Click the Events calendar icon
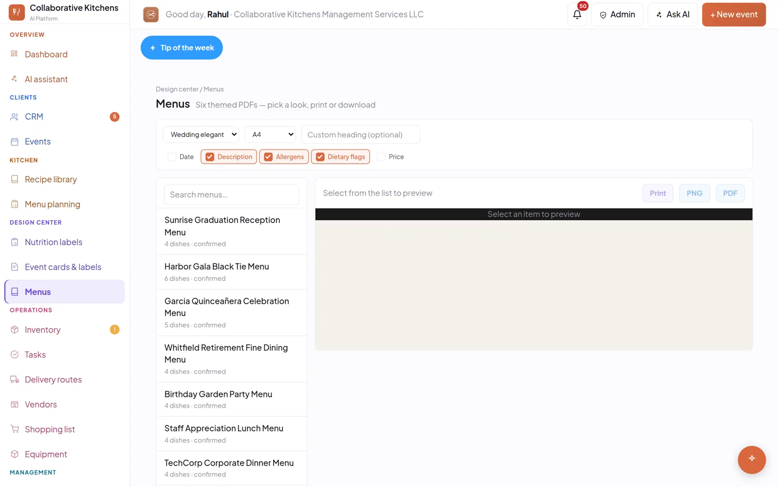Image resolution: width=779 pixels, height=487 pixels. (x=15, y=142)
